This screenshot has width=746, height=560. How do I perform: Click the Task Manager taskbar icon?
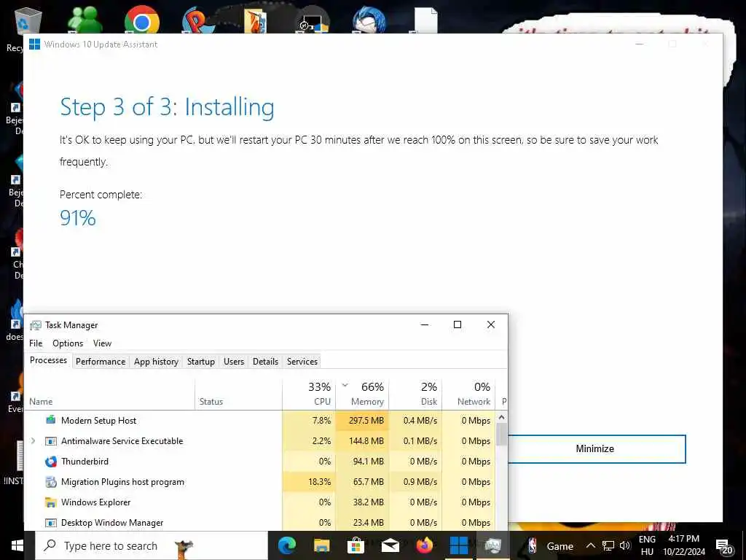(x=493, y=545)
